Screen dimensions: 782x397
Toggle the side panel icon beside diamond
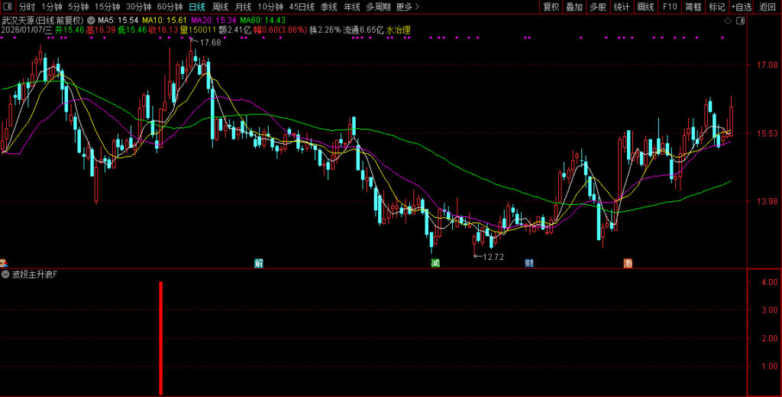(741, 21)
